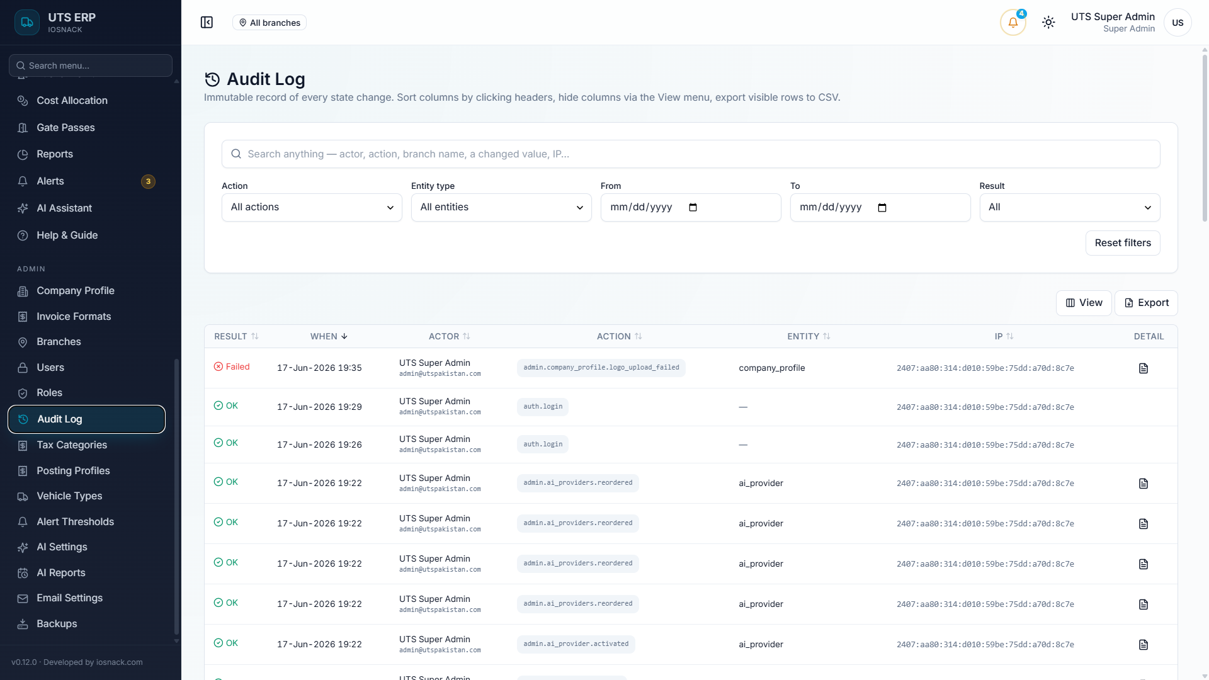
Task: Open AI Settings
Action: 87,547
